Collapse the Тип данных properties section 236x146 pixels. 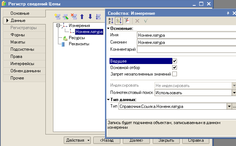coord(108,100)
